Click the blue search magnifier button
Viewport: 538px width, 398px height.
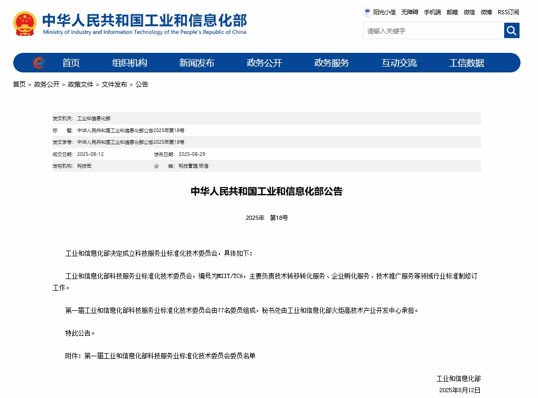tap(512, 31)
